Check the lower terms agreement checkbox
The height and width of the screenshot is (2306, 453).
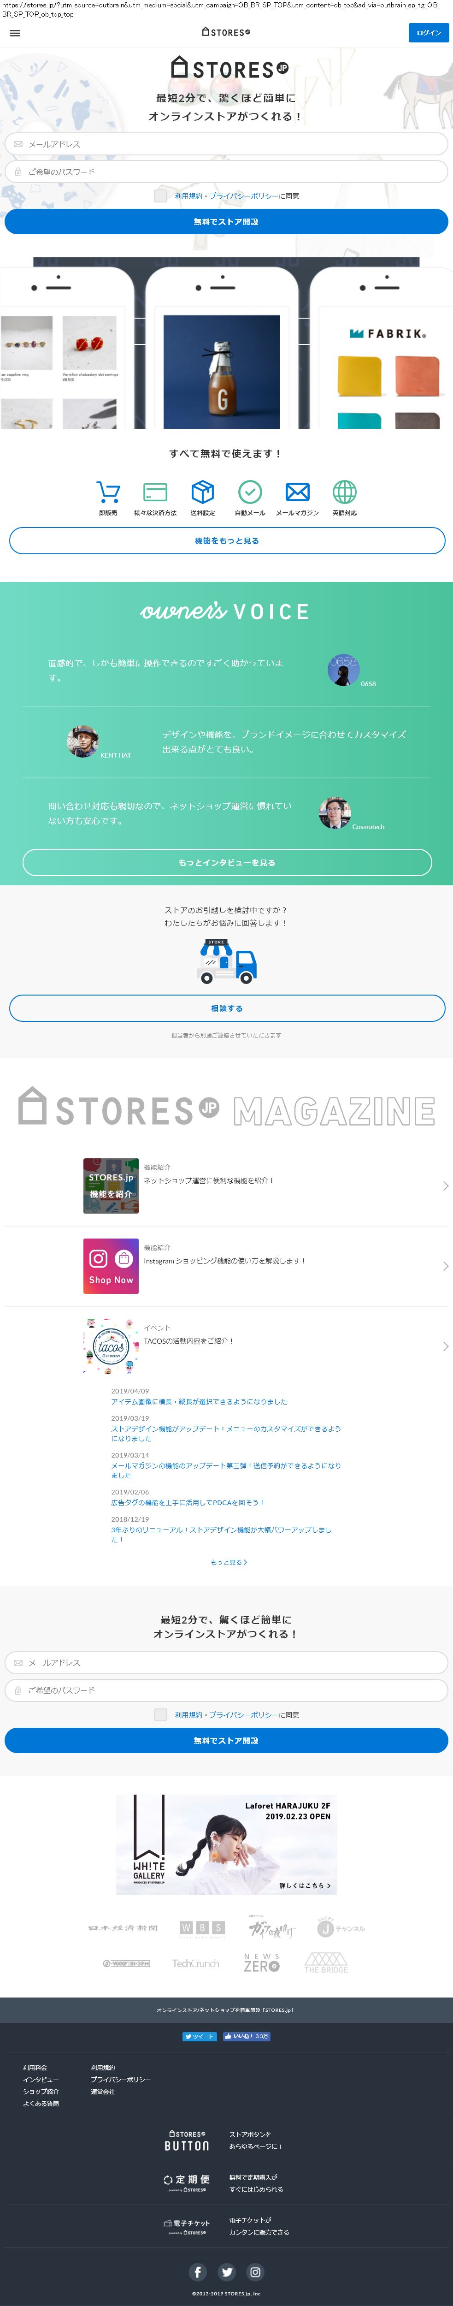click(x=160, y=1714)
